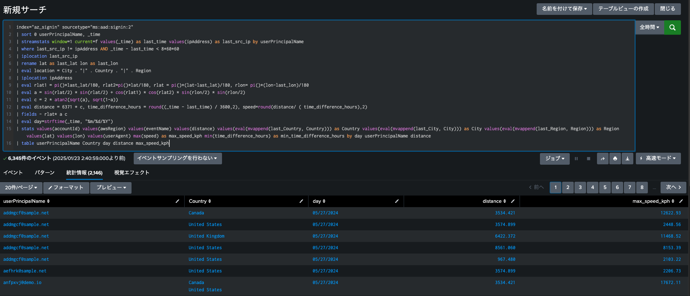Go to results page 6

coord(617,188)
